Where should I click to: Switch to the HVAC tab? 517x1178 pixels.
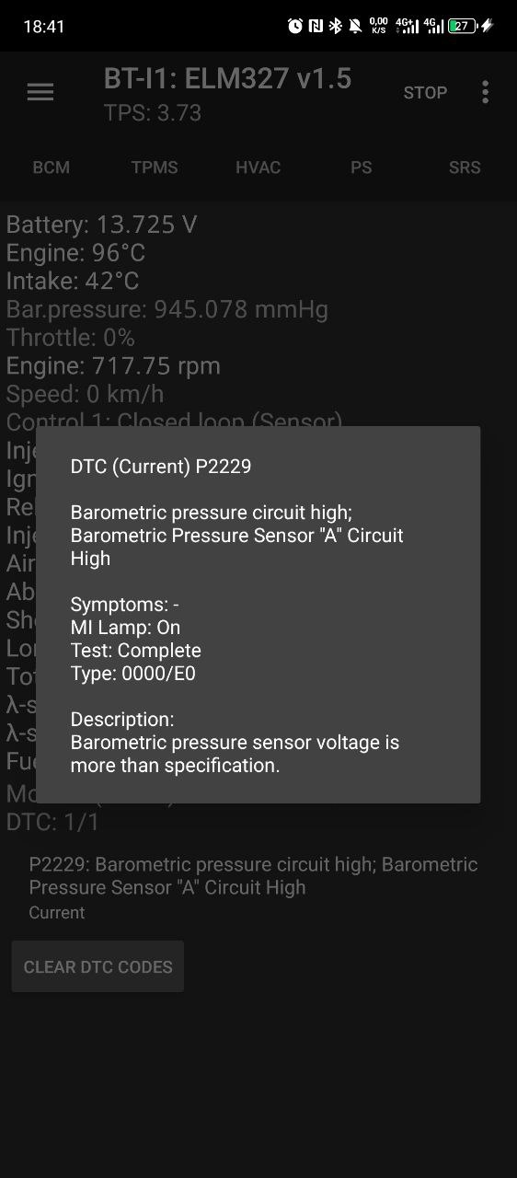258,167
